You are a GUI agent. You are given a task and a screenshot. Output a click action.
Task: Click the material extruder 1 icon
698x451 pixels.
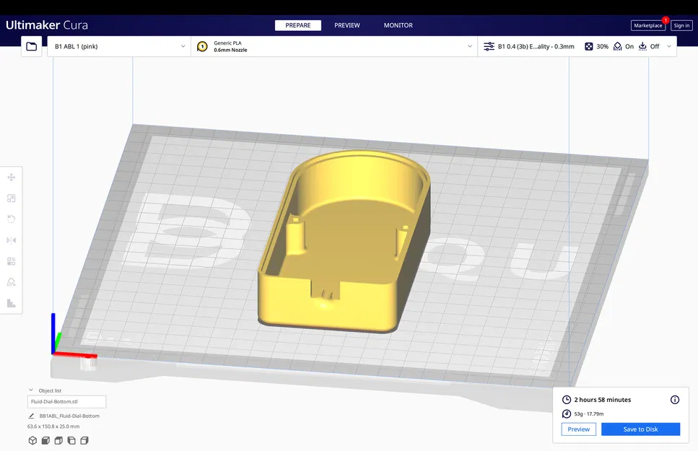point(202,46)
